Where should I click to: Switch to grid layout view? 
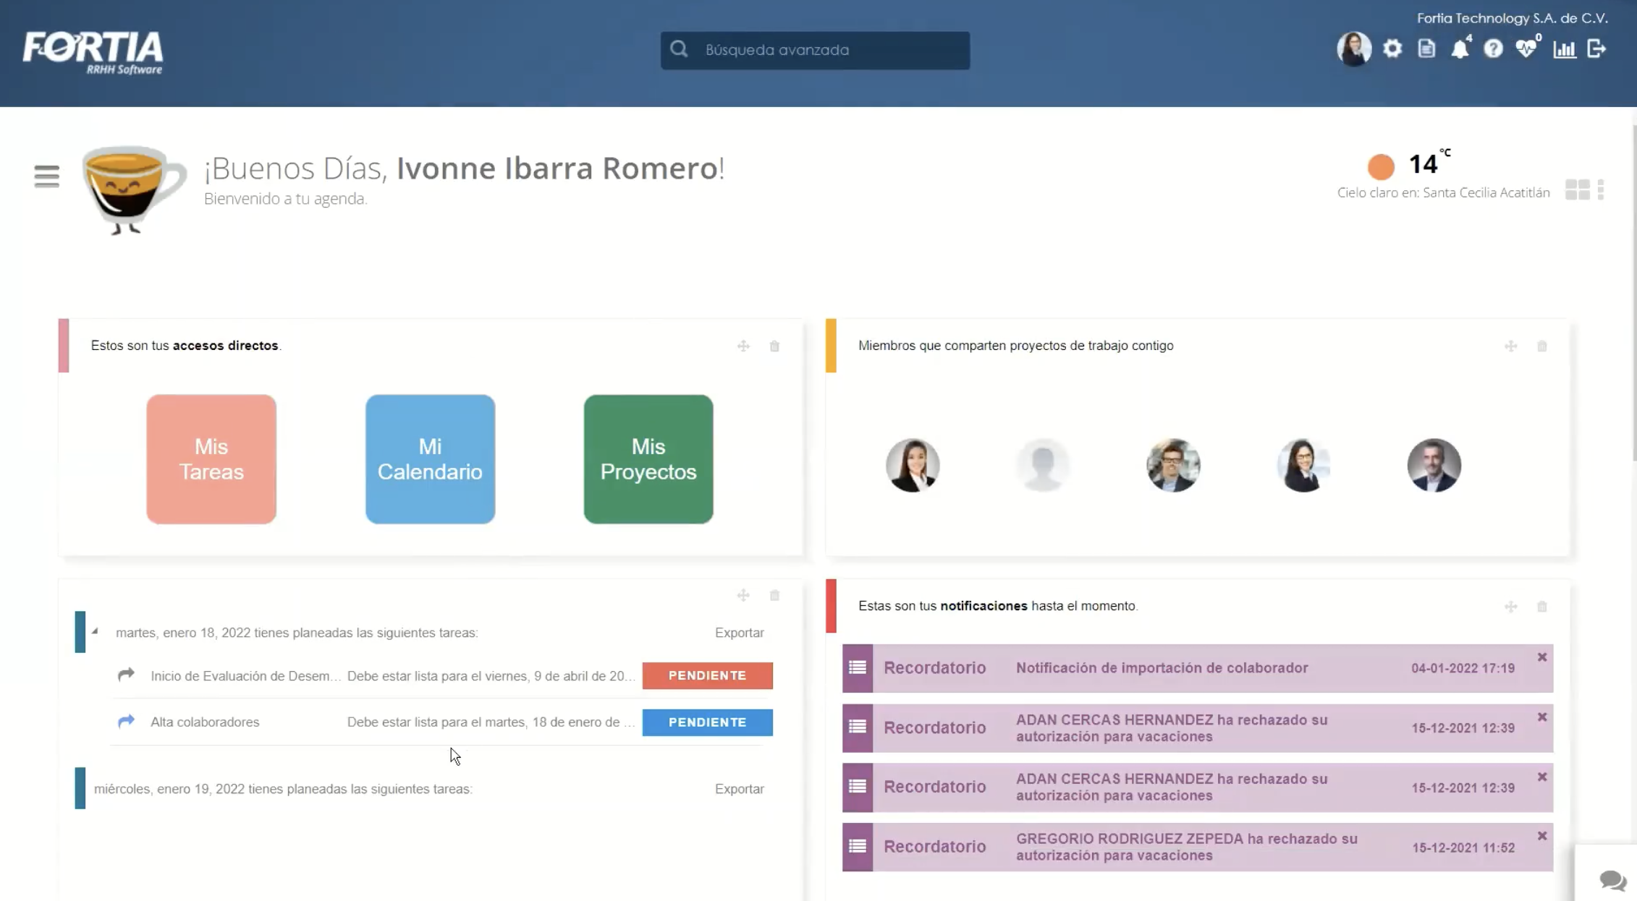[x=1577, y=189]
